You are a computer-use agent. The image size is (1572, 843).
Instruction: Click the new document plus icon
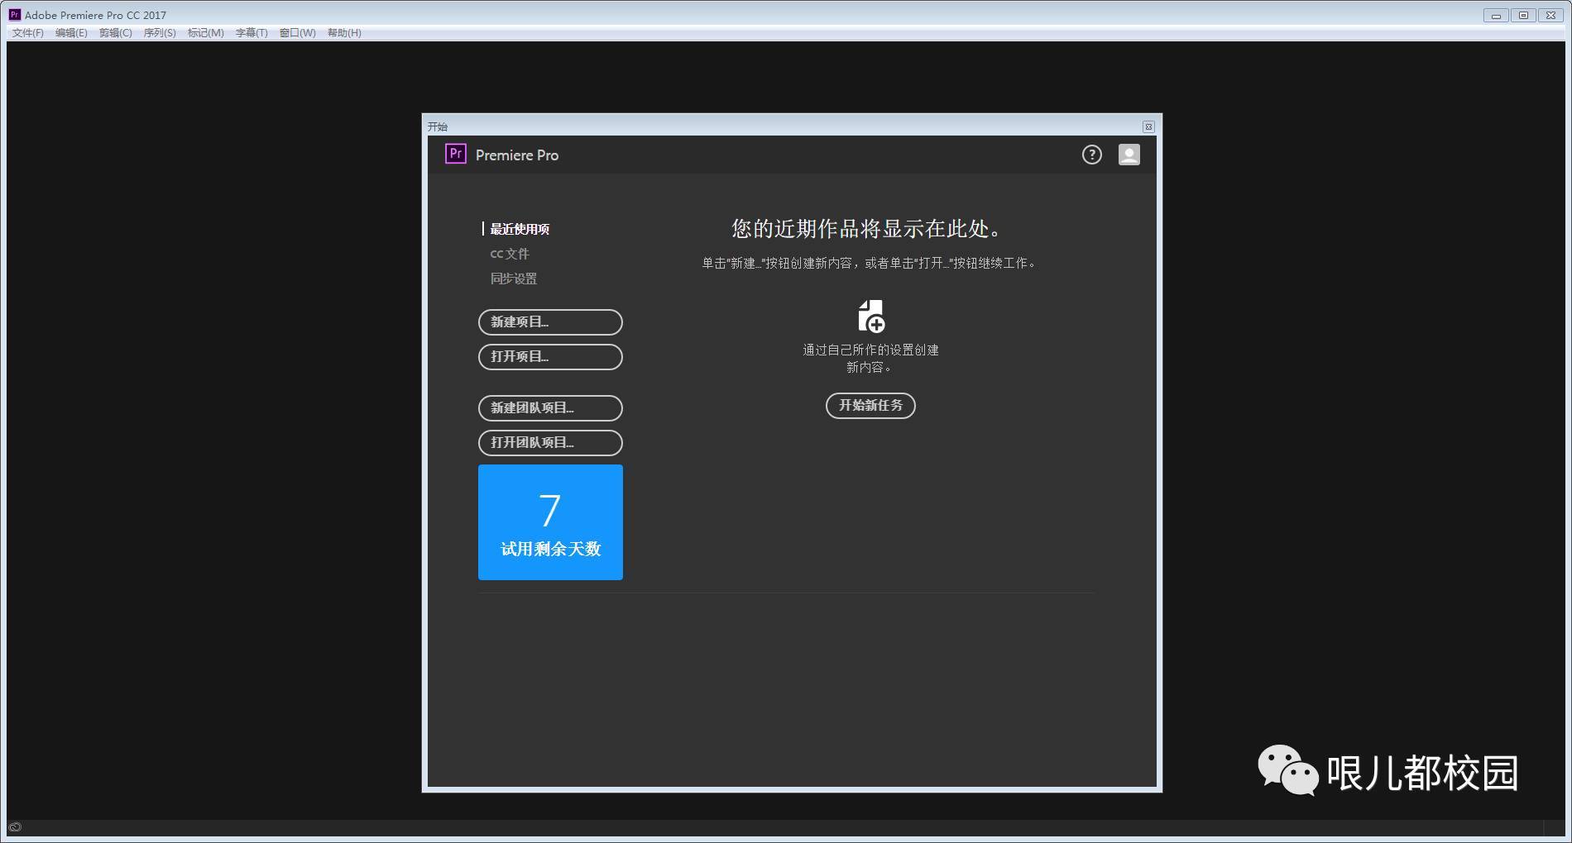point(871,317)
